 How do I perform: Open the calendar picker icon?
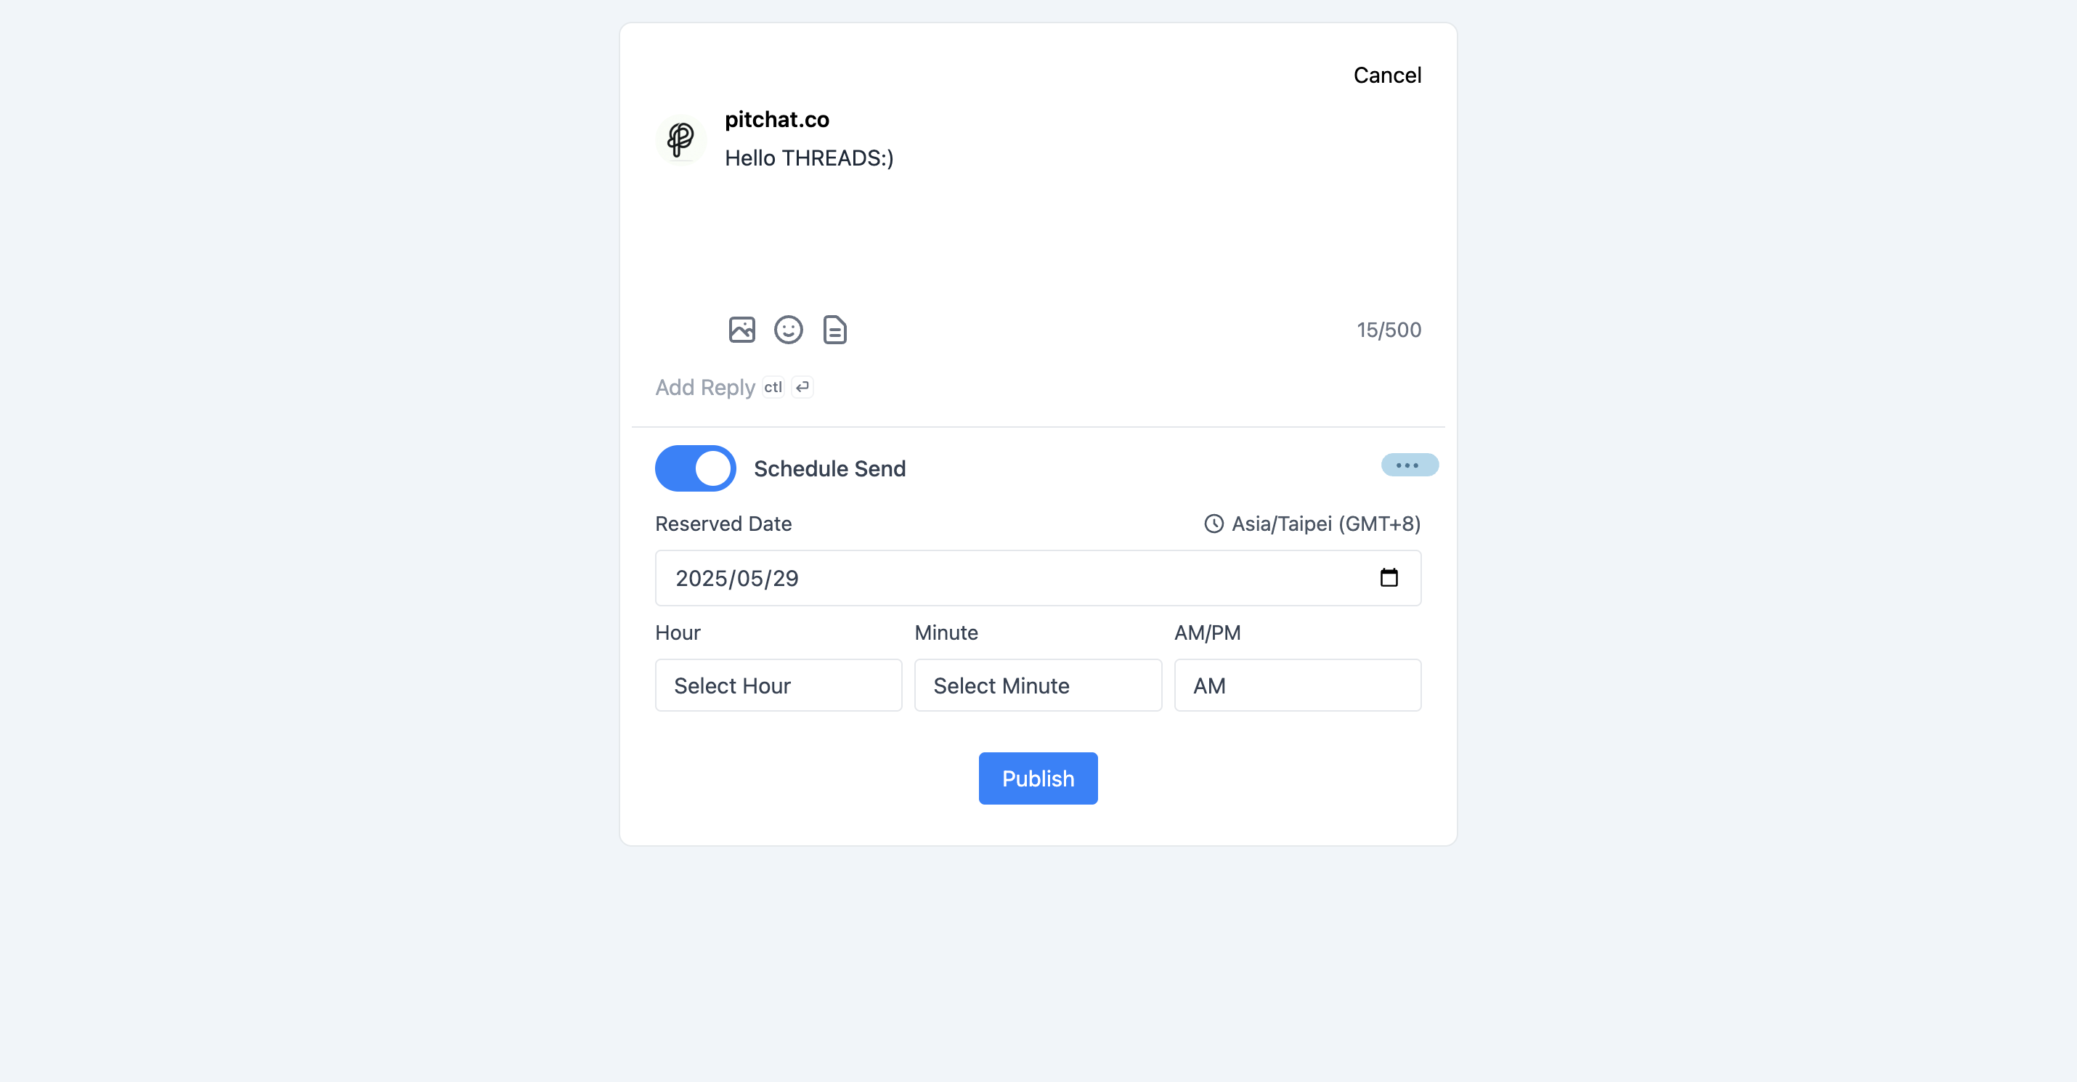[x=1389, y=577]
